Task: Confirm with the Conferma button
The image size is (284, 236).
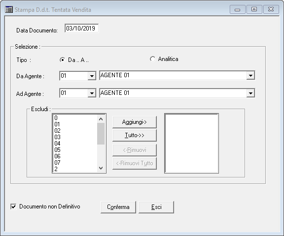Action: pos(118,207)
